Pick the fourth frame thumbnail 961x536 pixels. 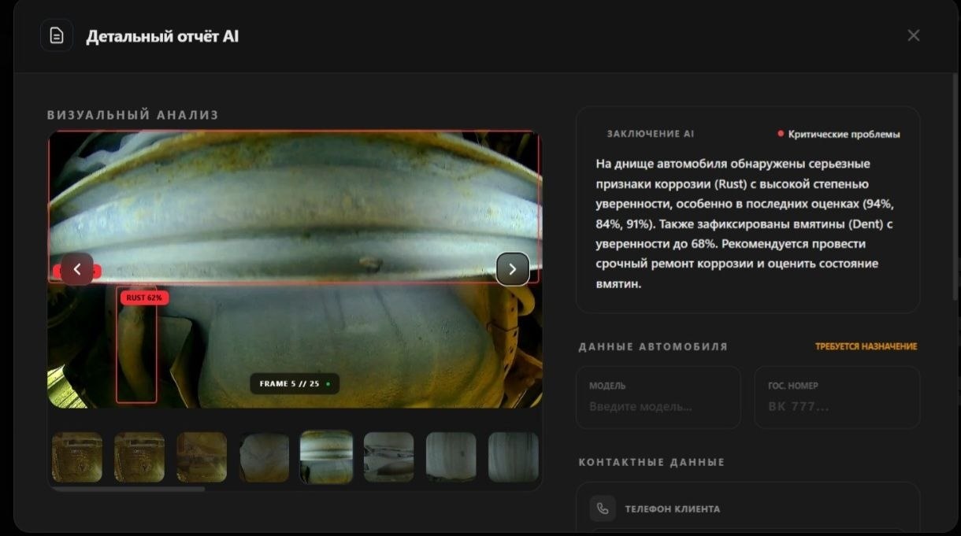pos(264,457)
